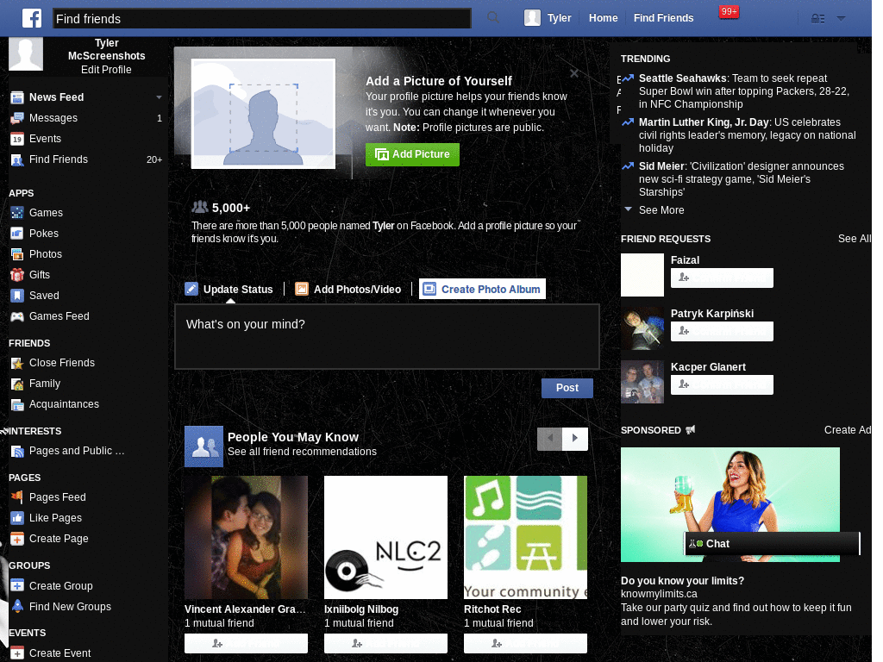The height and width of the screenshot is (662, 883).
Task: Show next People You May Know
Action: 575,439
